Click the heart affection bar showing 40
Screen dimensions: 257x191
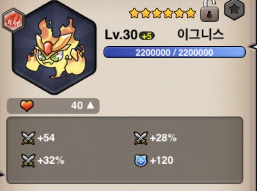pos(53,106)
